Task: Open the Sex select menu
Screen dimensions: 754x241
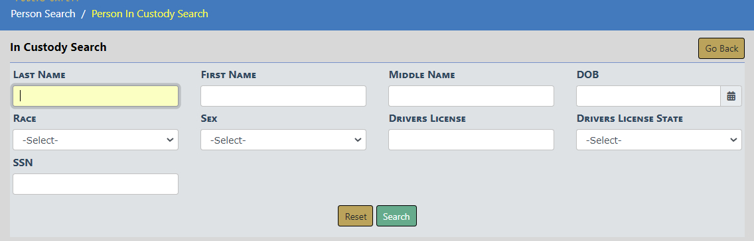Action: click(283, 140)
